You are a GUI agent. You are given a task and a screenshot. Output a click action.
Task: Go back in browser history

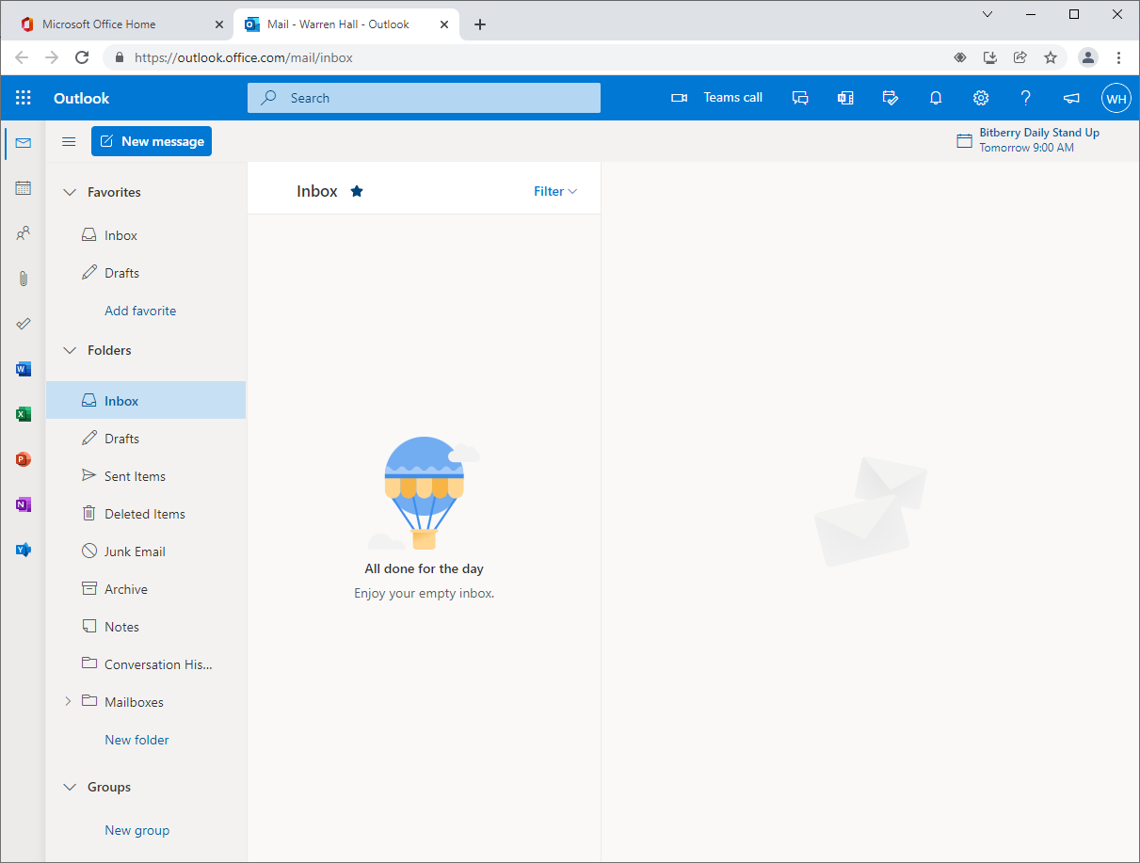click(x=22, y=57)
